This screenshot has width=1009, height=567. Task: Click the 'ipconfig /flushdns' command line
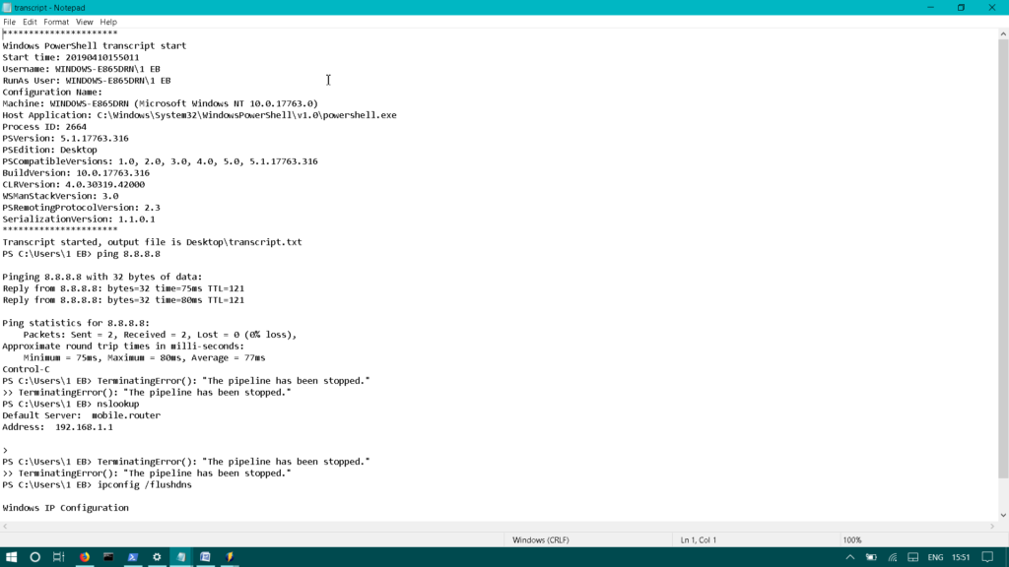pyautogui.click(x=97, y=485)
